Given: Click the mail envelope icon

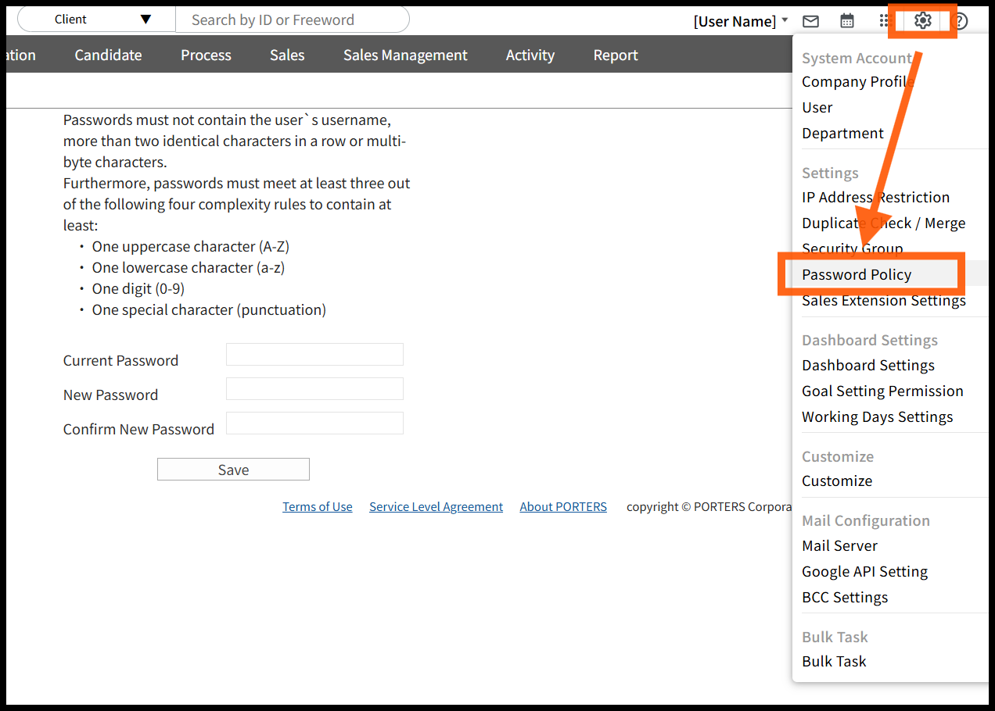Looking at the screenshot, I should pos(811,21).
